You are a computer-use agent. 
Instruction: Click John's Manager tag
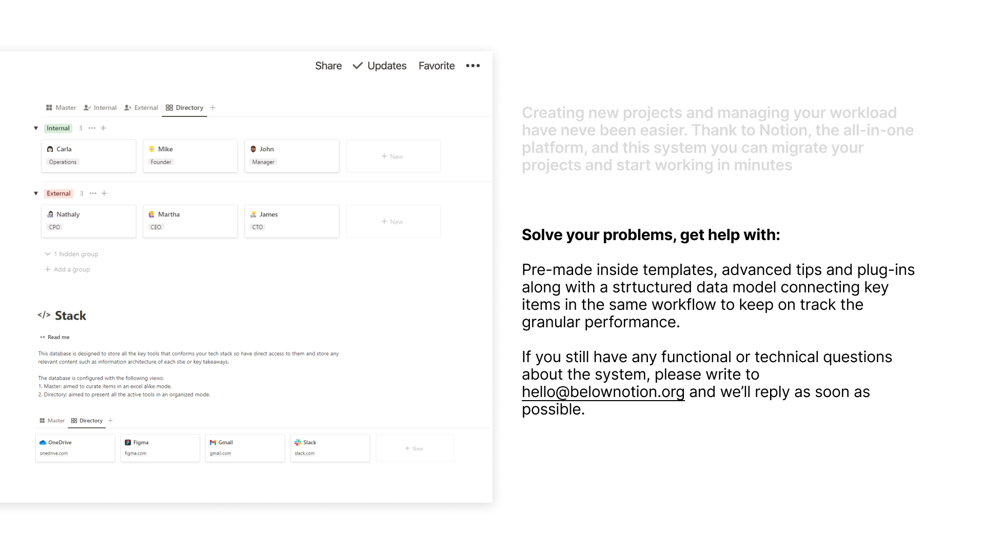click(x=263, y=162)
